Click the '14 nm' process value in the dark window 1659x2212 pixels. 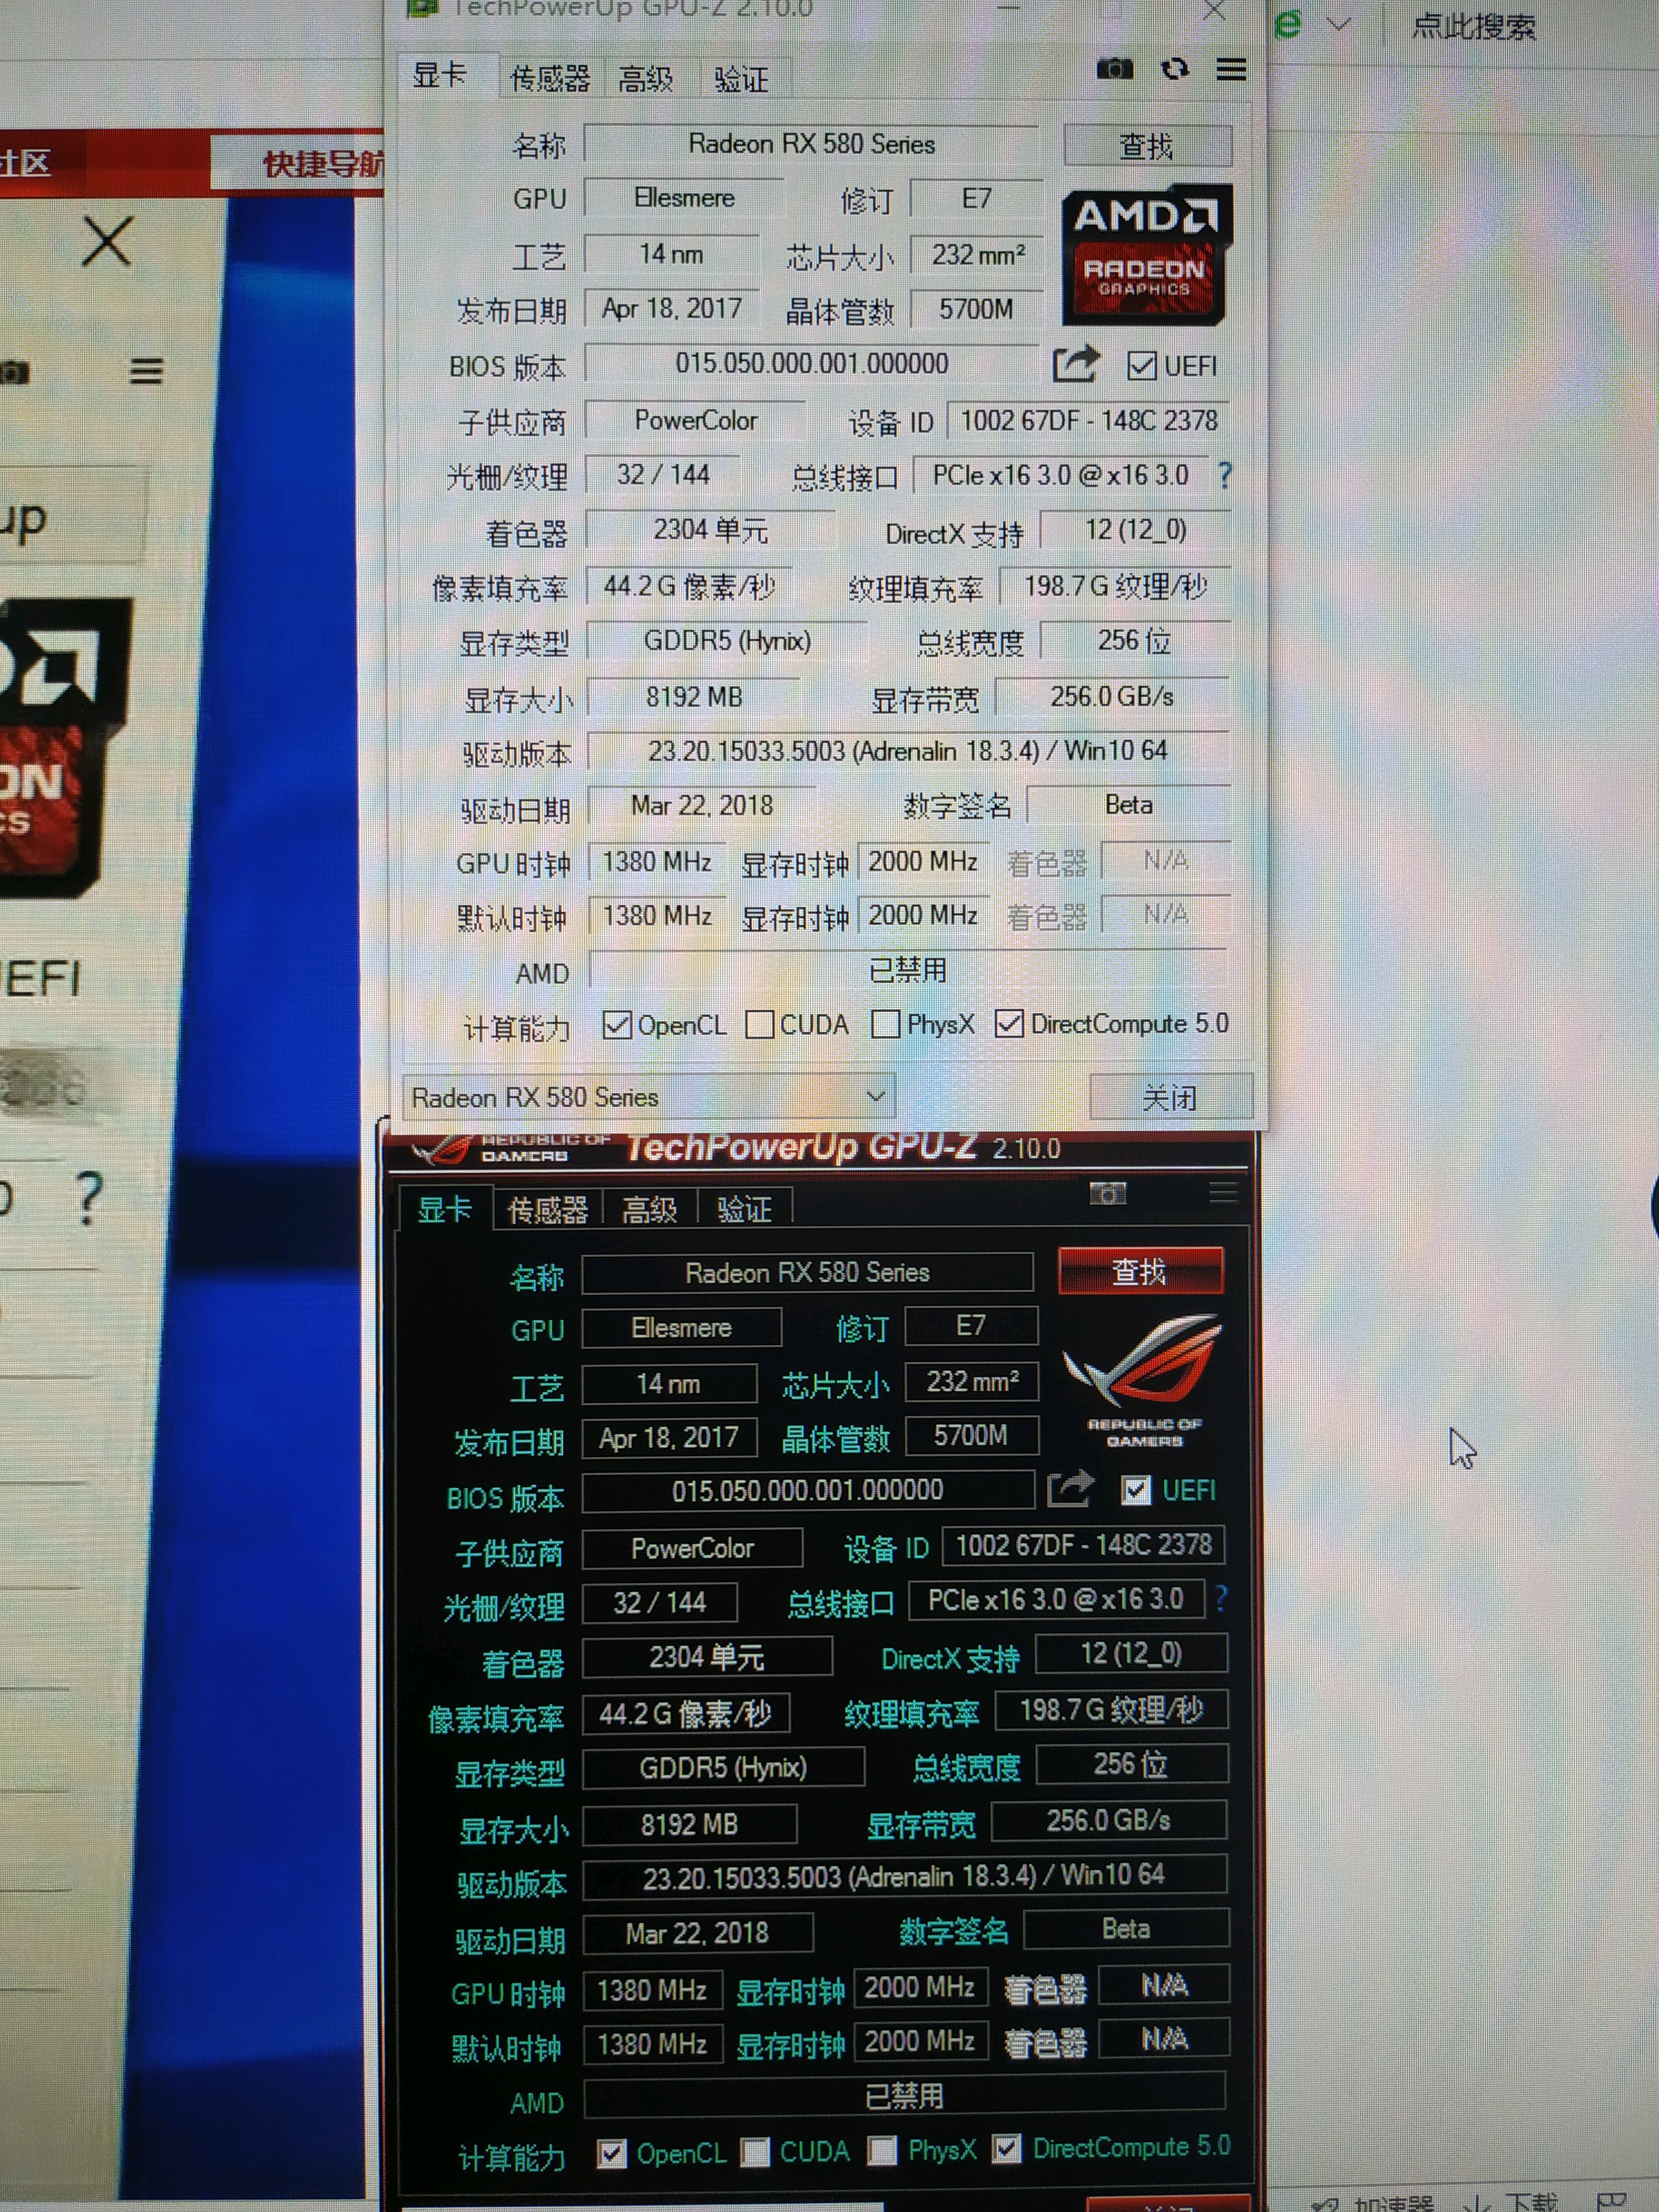coord(669,1383)
